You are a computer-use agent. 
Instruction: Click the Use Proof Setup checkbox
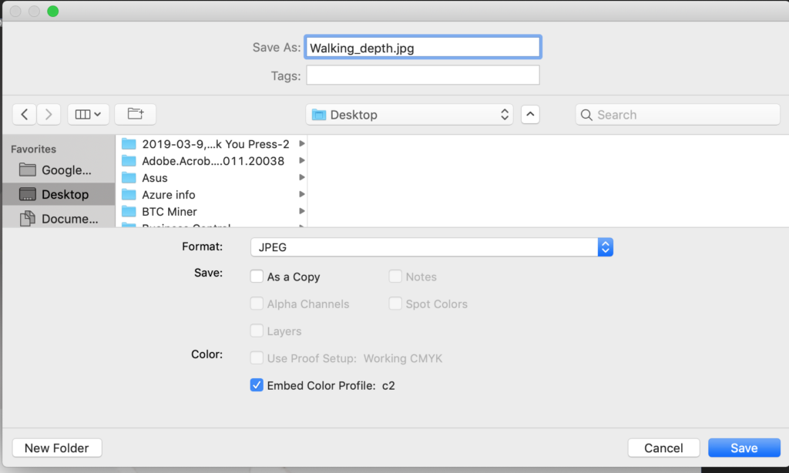[x=257, y=357]
